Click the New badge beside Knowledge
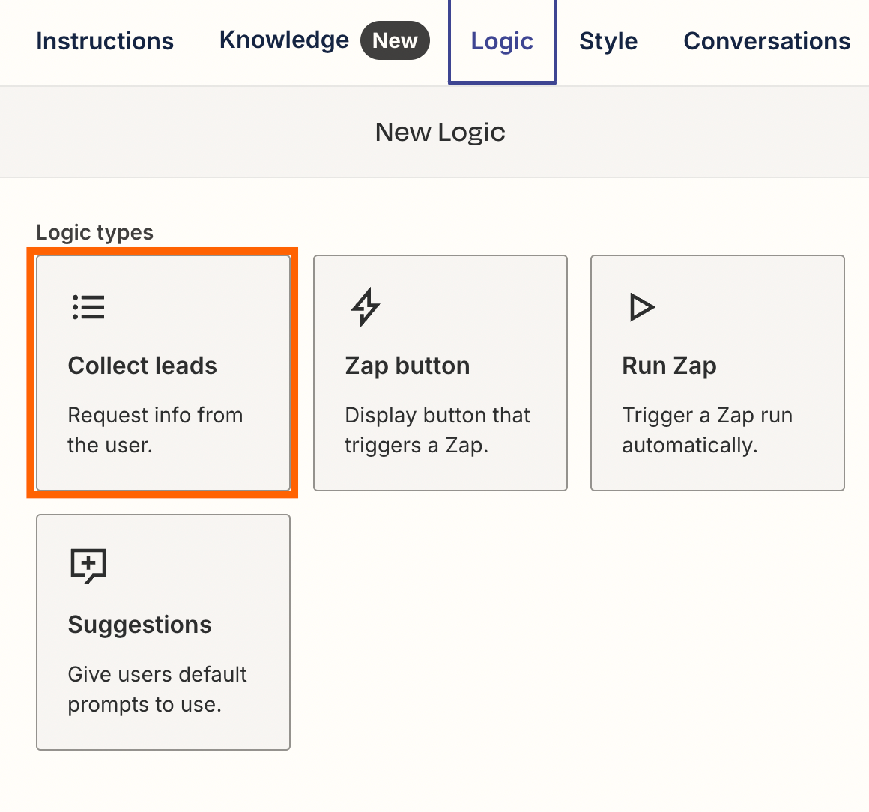Image resolution: width=869 pixels, height=812 pixels. pos(395,40)
